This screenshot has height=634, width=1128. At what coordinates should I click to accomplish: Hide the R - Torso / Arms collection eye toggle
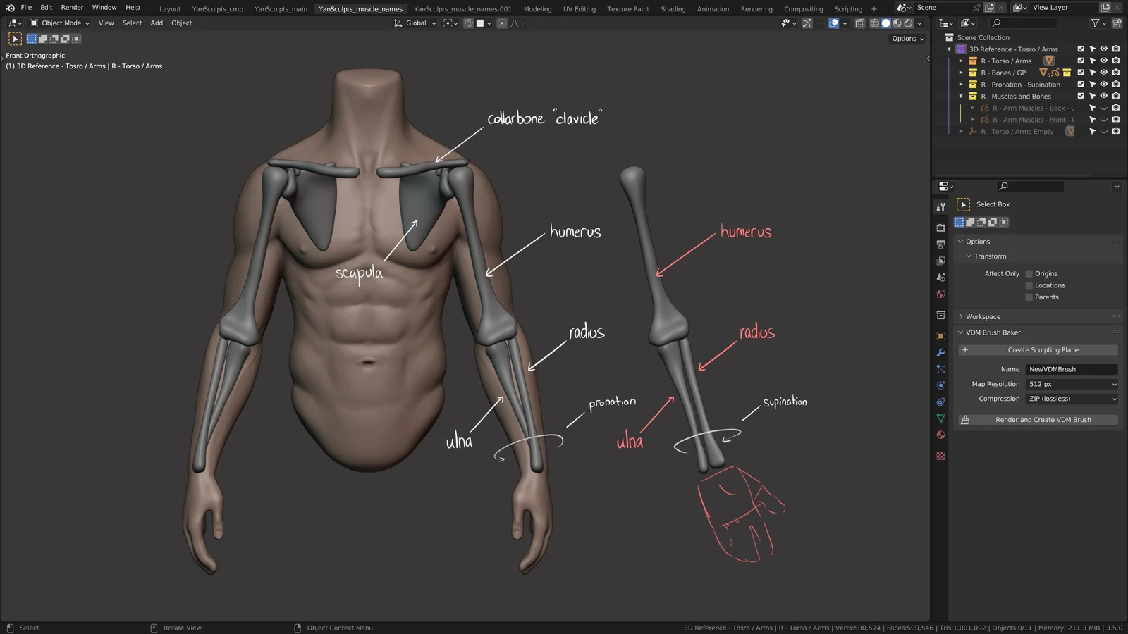(1104, 61)
